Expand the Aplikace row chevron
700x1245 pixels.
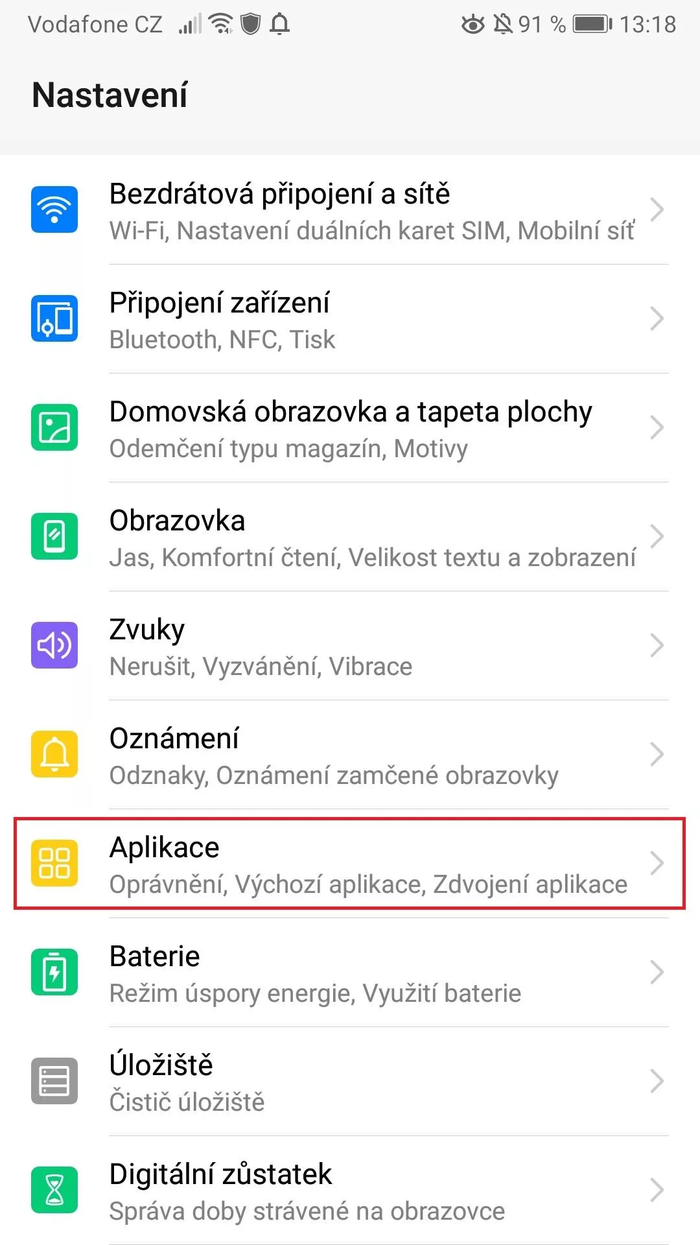point(657,863)
